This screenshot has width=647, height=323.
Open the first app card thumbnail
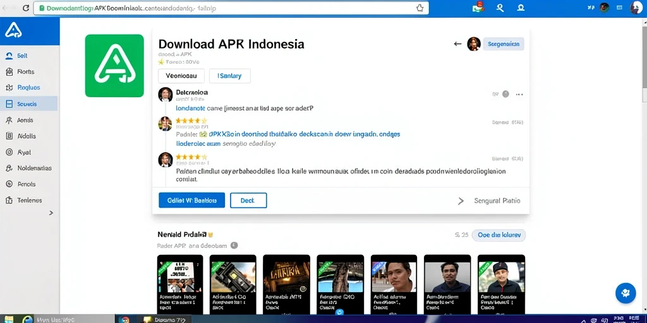(180, 285)
